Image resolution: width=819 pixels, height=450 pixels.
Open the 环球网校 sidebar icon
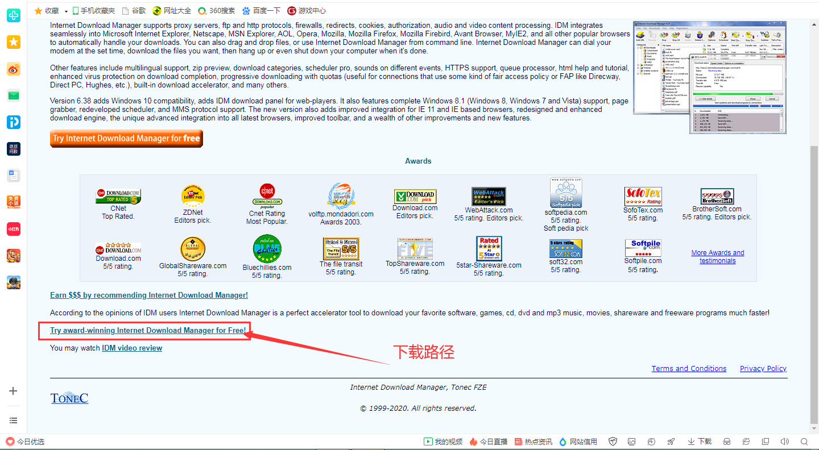pos(14,149)
